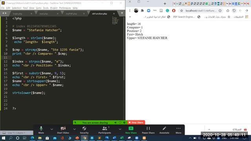This screenshot has width=251, height=141.
Task: Switch to the login.php tab
Action: tap(18, 14)
